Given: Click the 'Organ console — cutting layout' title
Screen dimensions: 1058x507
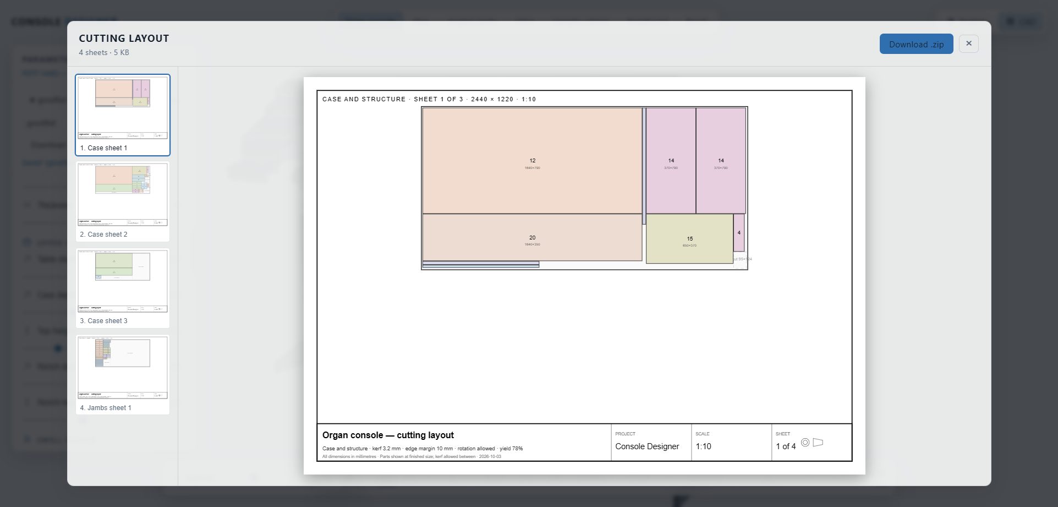Looking at the screenshot, I should [x=388, y=435].
